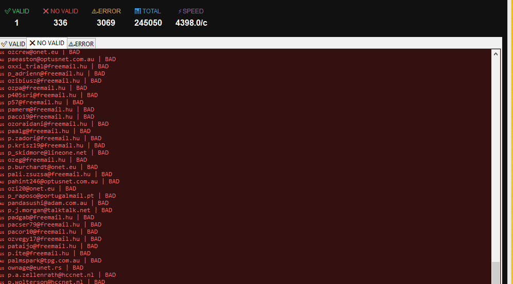Click the AU country tag beside pandasushi@adam.com.au

click(x=2, y=203)
